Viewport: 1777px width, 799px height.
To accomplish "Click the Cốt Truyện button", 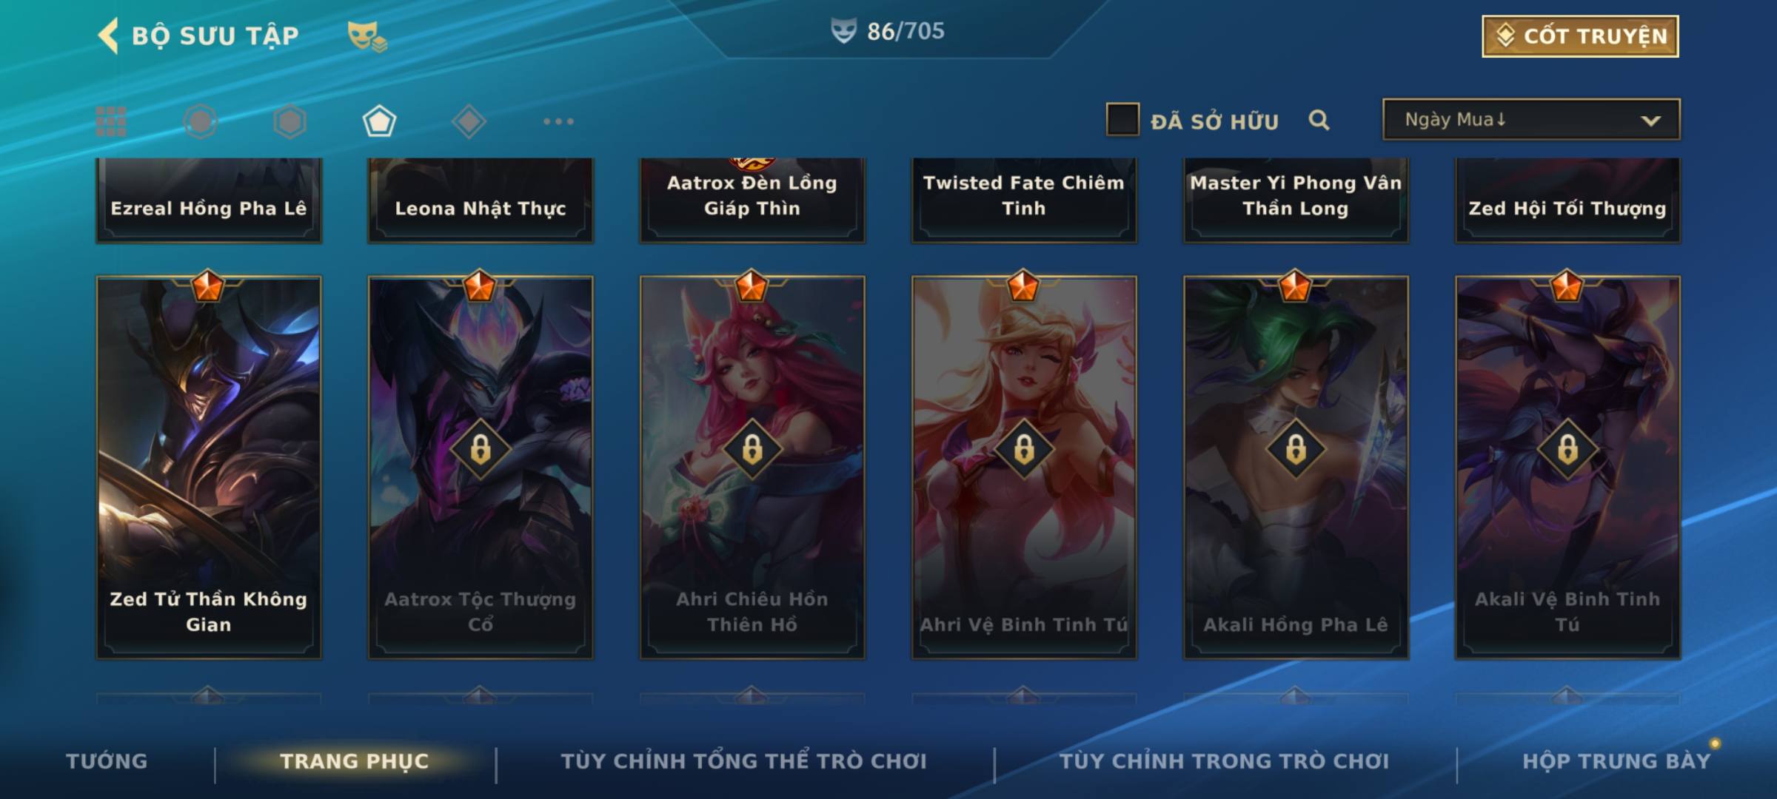I will point(1581,36).
